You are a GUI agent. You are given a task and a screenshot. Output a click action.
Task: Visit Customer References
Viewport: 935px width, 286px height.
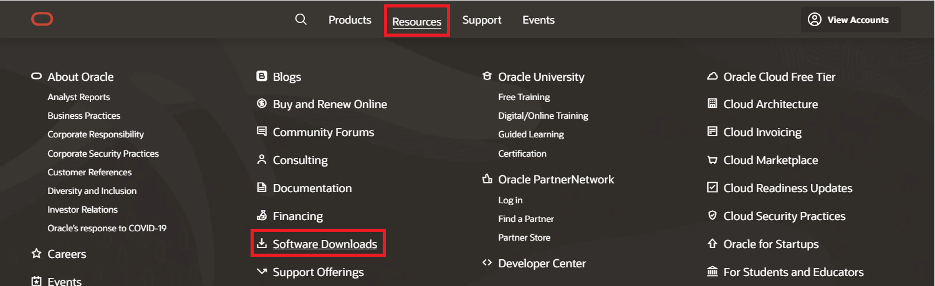[x=90, y=172]
